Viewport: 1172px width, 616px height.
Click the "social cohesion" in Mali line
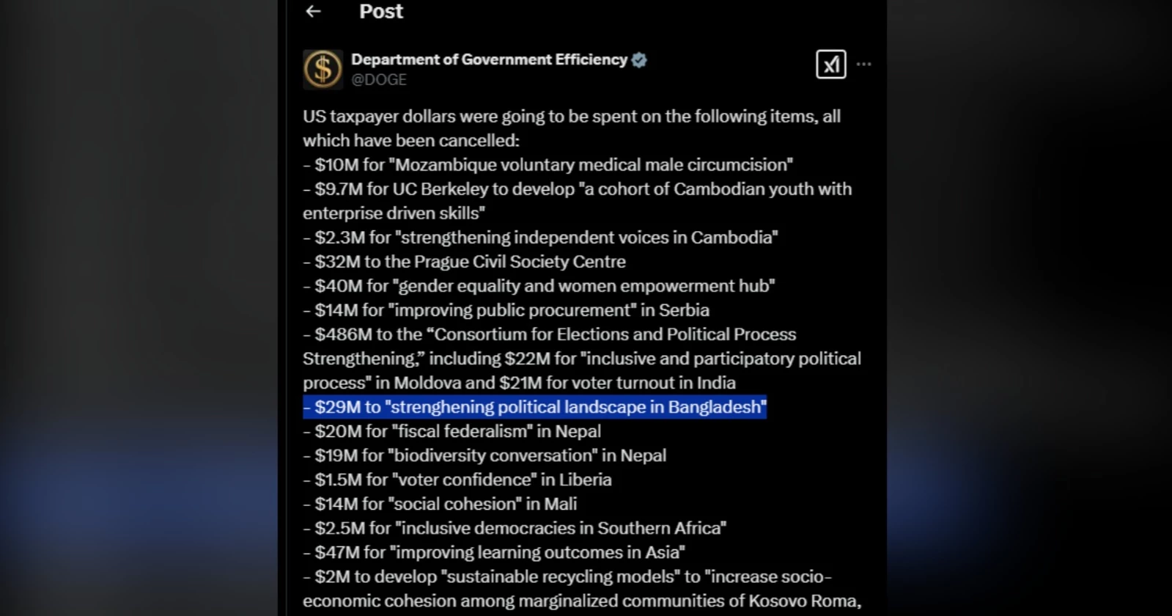440,504
